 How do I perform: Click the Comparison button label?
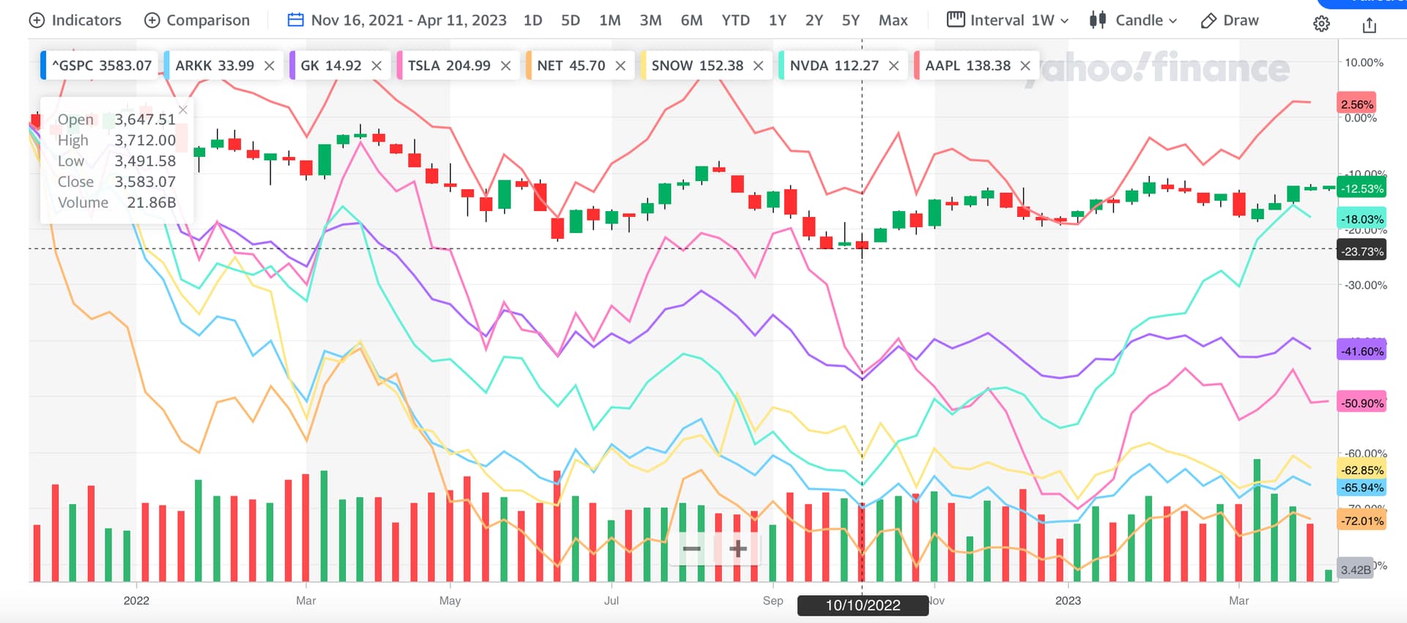208,21
